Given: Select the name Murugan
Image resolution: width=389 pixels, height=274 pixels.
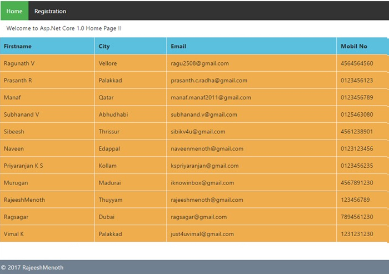Looking at the screenshot, I should coord(16,183).
